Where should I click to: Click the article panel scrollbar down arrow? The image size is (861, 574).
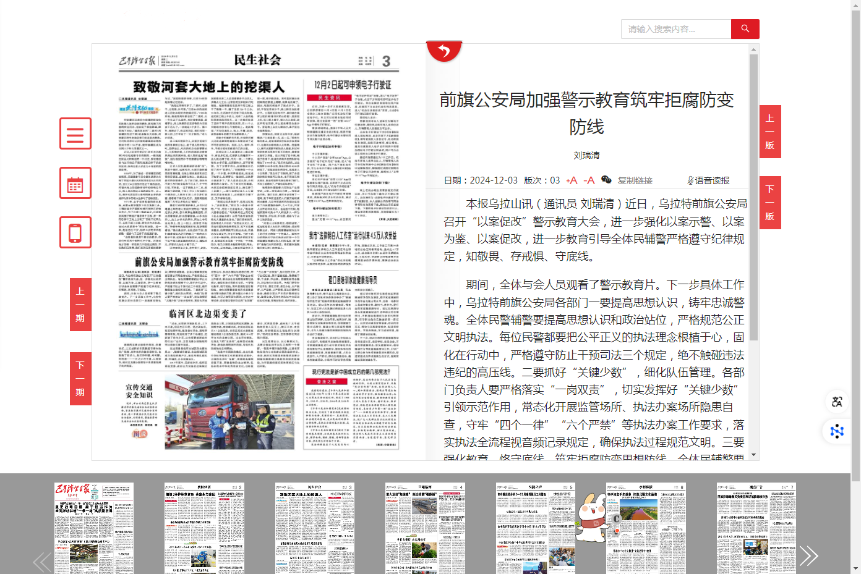coord(753,455)
